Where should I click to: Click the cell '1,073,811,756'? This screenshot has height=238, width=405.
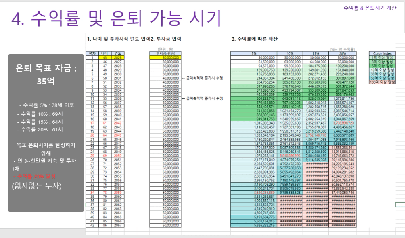(342, 98)
